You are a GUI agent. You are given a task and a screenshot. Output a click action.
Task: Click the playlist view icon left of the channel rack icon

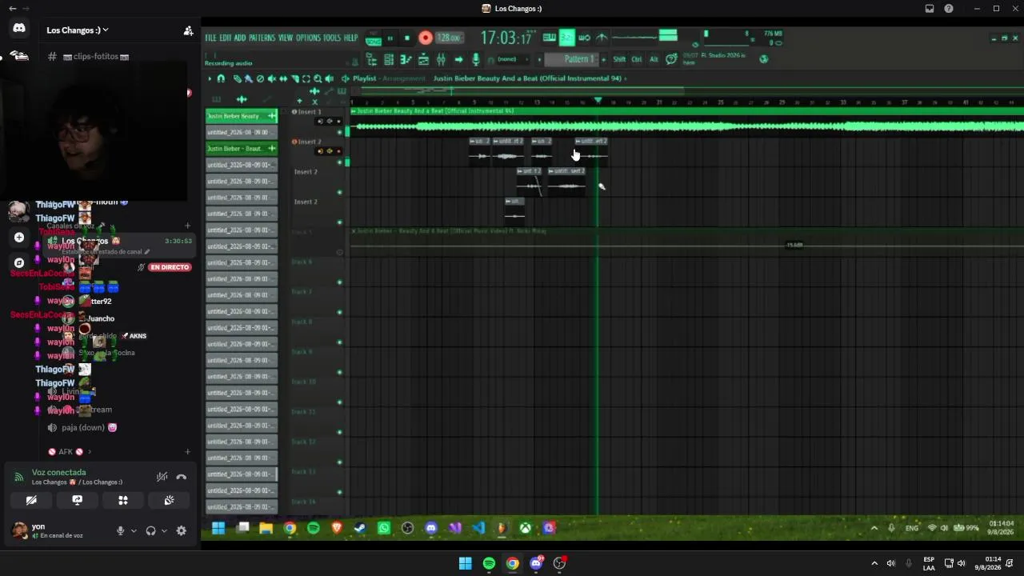371,59
